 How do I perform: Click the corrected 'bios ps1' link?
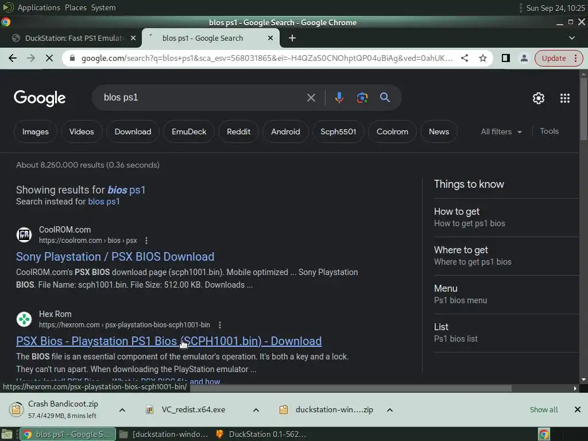pos(126,190)
